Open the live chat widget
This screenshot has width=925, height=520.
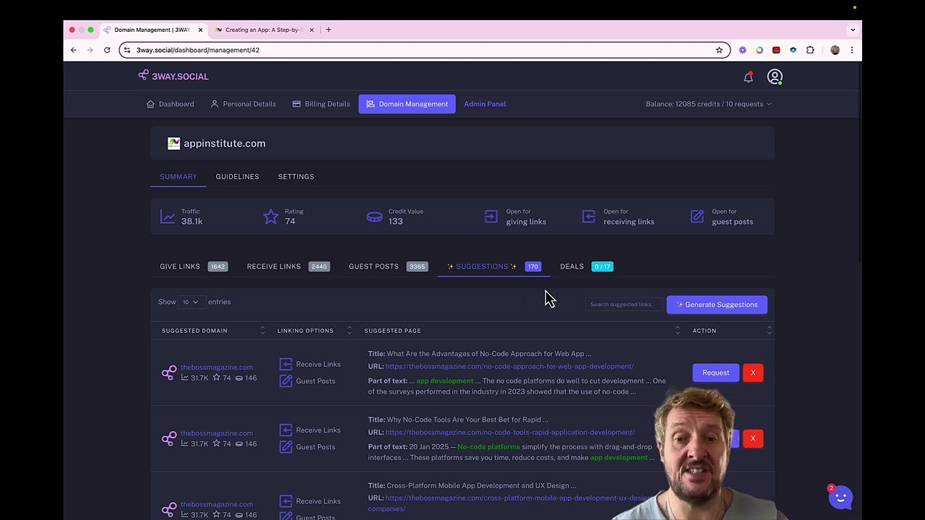pyautogui.click(x=840, y=497)
